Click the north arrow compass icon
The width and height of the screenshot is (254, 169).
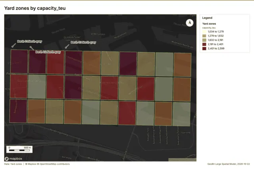click(190, 23)
